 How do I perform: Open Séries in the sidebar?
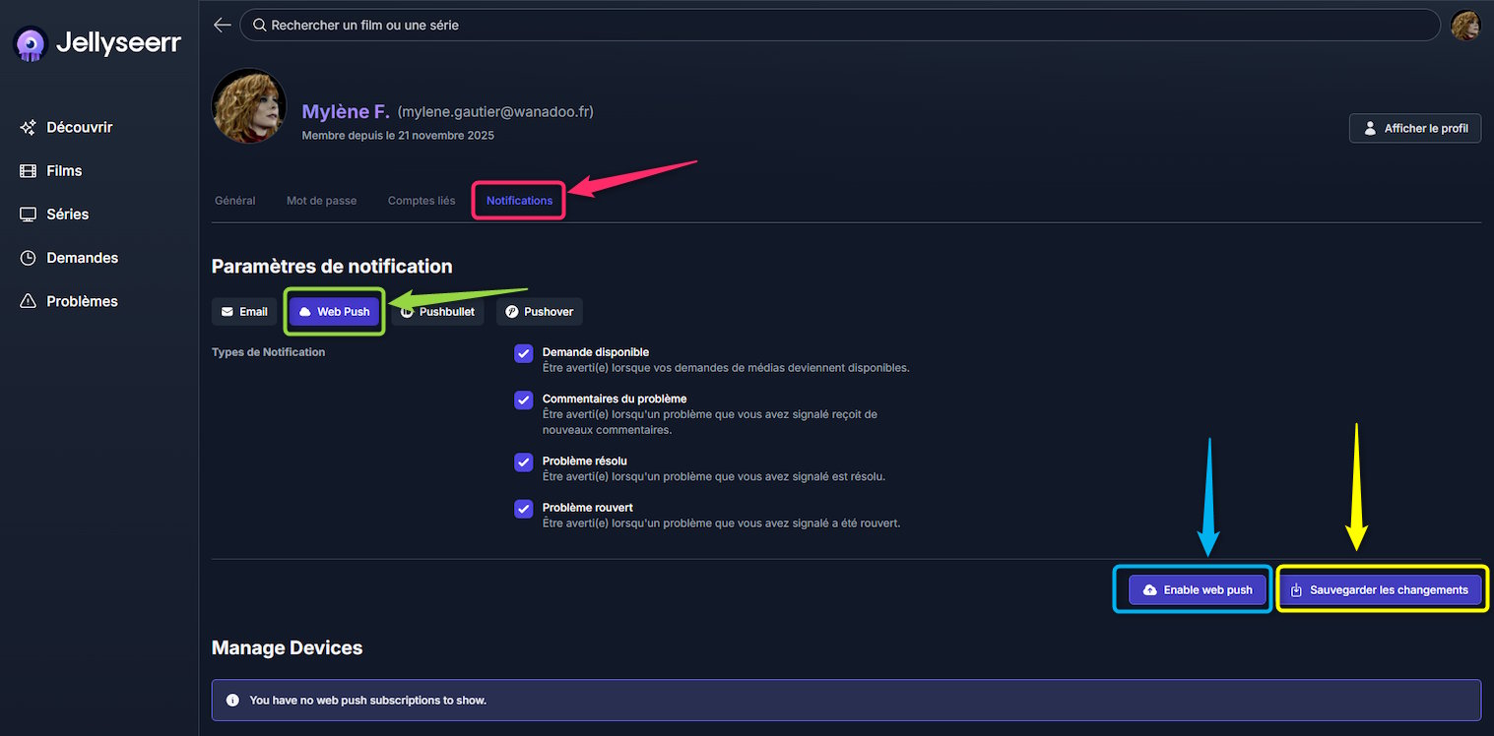pyautogui.click(x=67, y=214)
